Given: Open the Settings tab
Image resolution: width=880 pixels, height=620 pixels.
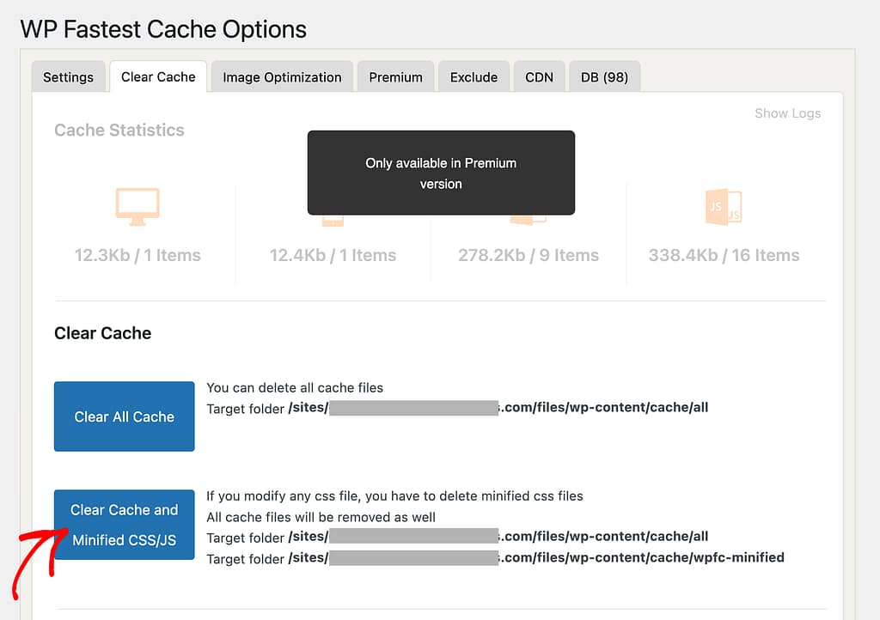Looking at the screenshot, I should click(x=69, y=76).
